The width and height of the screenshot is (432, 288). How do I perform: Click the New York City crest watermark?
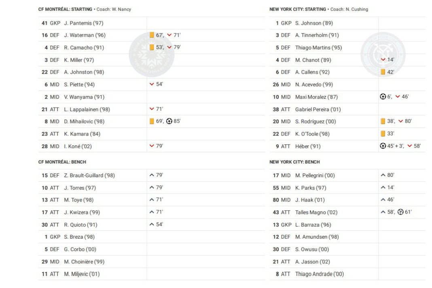(383, 55)
